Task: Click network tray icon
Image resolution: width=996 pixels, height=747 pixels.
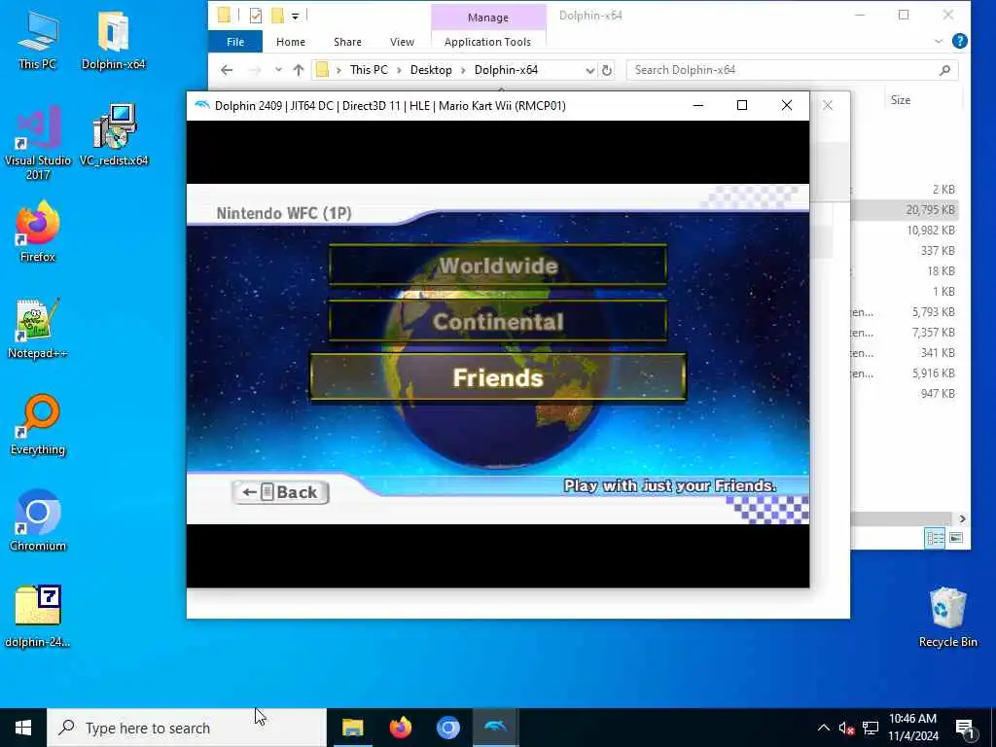Action: 871,728
